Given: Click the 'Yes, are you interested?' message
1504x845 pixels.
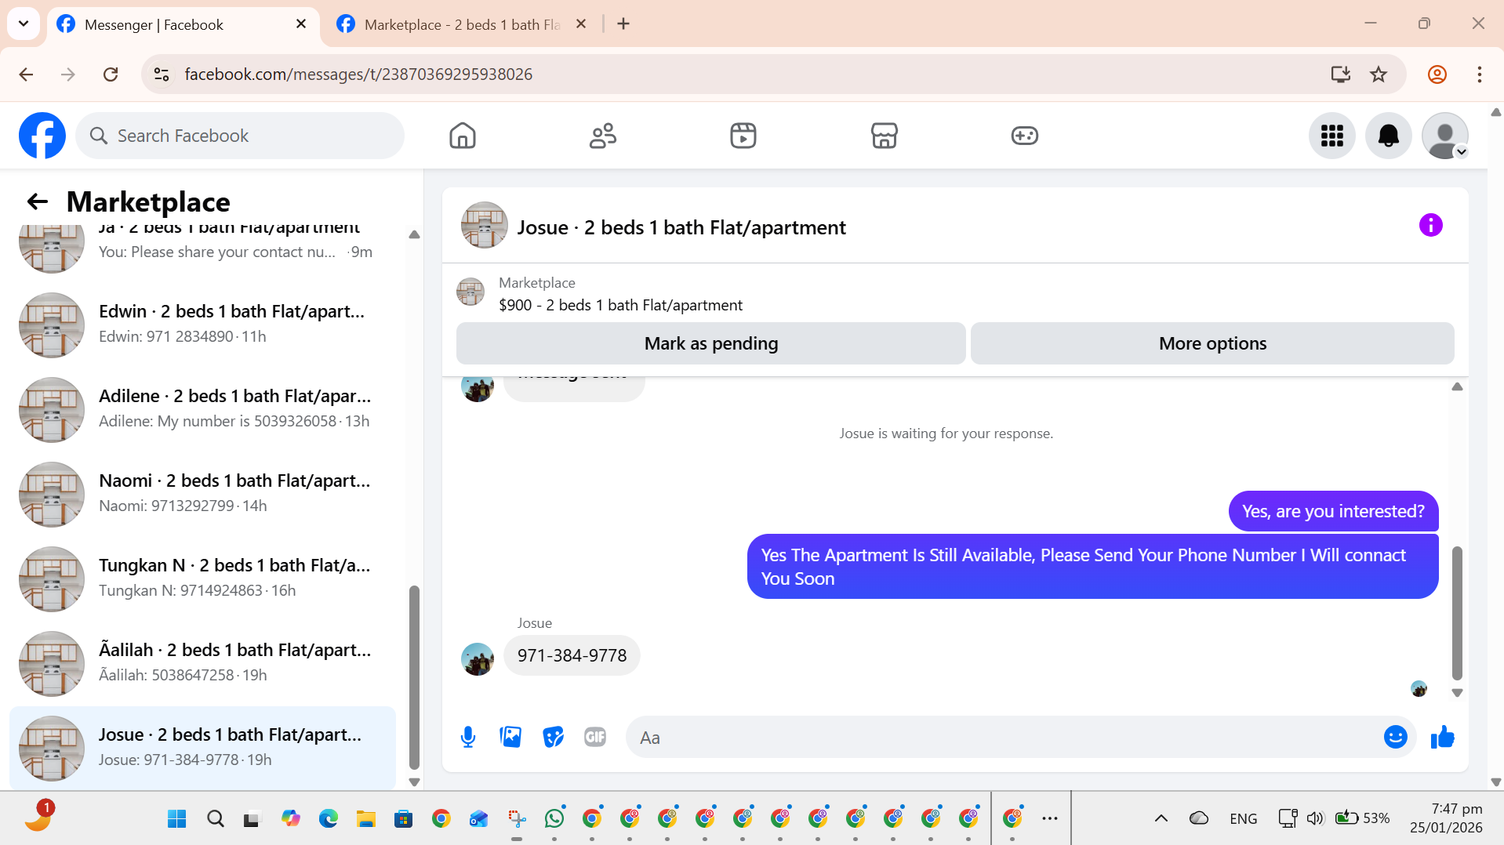Looking at the screenshot, I should click(x=1333, y=511).
